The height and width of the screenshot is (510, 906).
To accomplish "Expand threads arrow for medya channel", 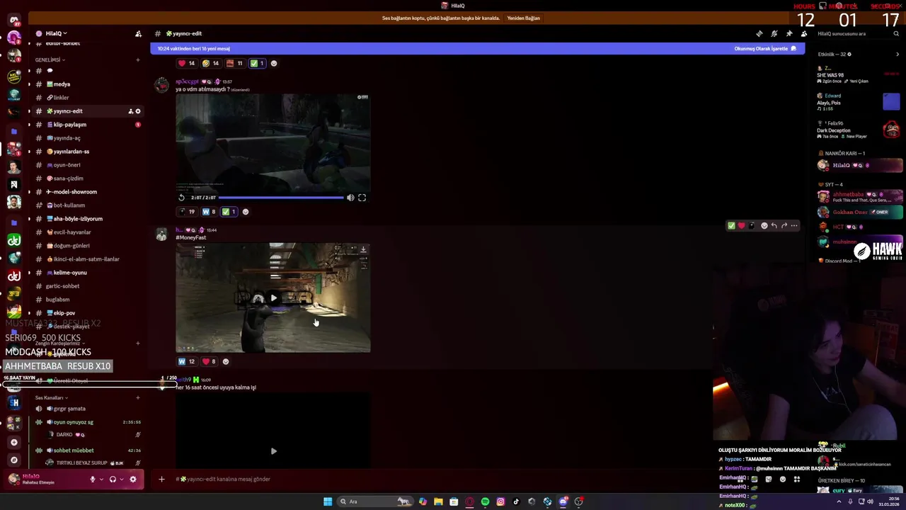I will [29, 84].
